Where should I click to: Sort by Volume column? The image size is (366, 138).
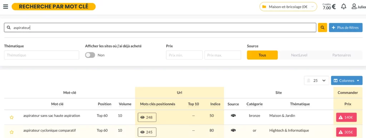click(x=125, y=104)
